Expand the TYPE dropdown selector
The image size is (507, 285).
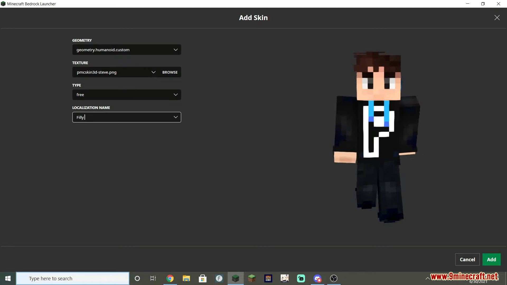176,95
